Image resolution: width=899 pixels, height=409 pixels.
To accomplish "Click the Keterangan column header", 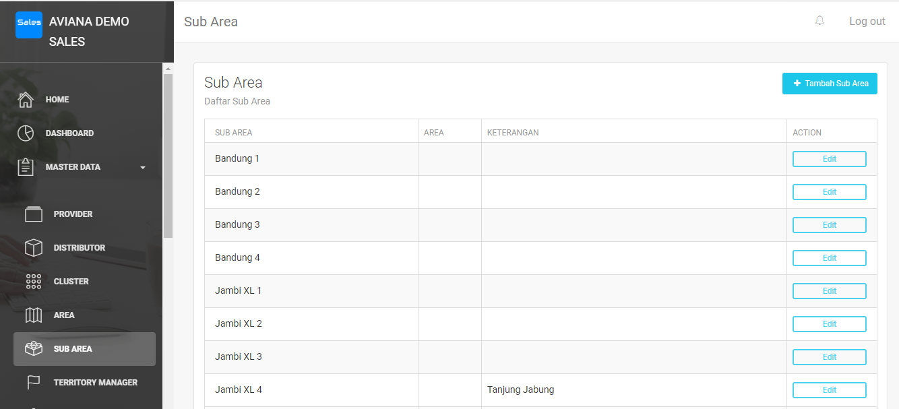I will [513, 133].
